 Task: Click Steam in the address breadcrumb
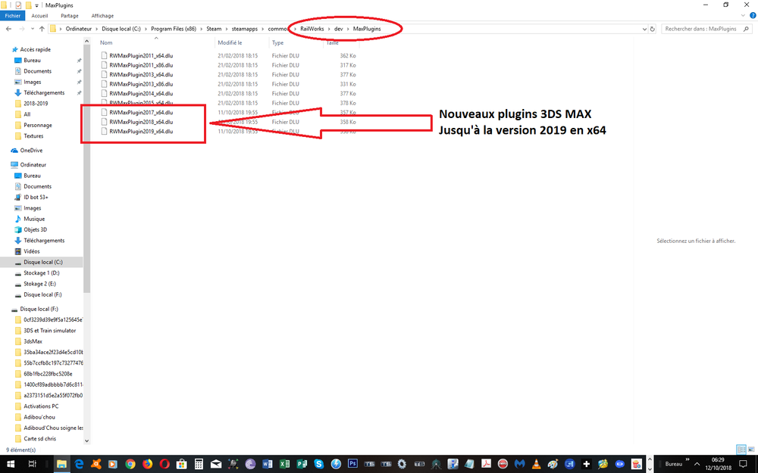pyautogui.click(x=214, y=29)
